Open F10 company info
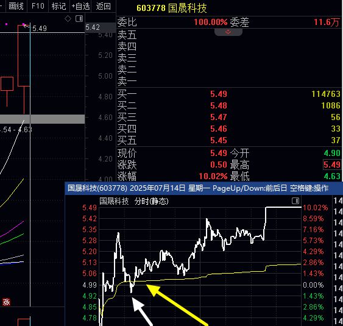This screenshot has height=326, width=343. pyautogui.click(x=38, y=6)
